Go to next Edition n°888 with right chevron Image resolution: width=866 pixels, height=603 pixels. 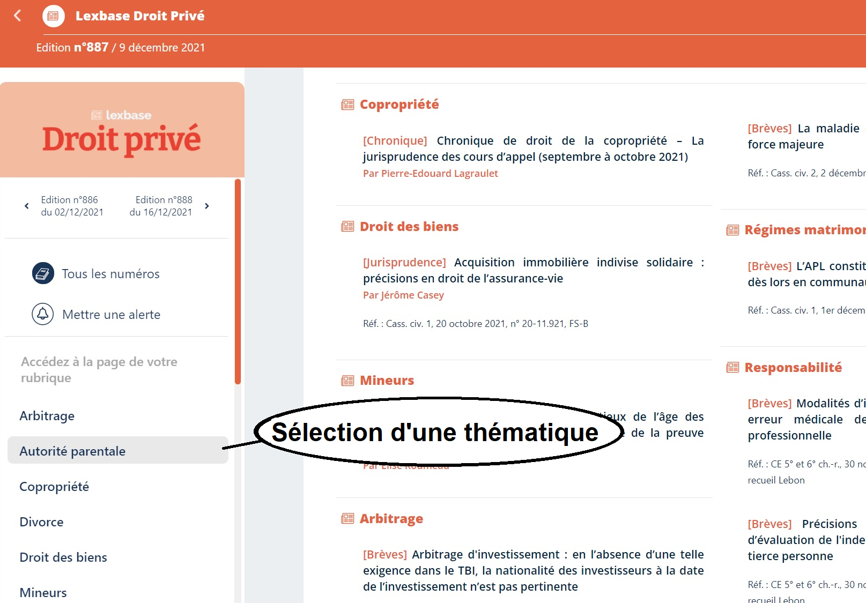[x=207, y=205]
